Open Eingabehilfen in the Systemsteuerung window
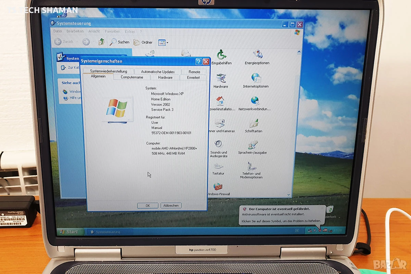The image size is (411, 274). point(221,57)
